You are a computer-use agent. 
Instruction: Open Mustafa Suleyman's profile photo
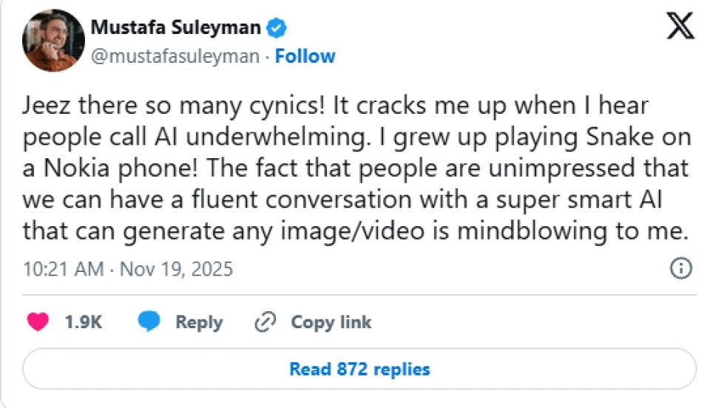[x=53, y=41]
